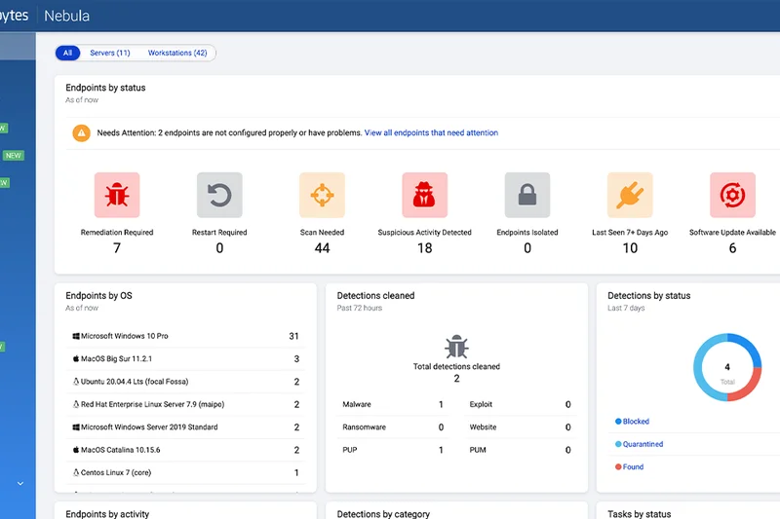Open the Software Update Available icon
The width and height of the screenshot is (780, 519).
[732, 195]
